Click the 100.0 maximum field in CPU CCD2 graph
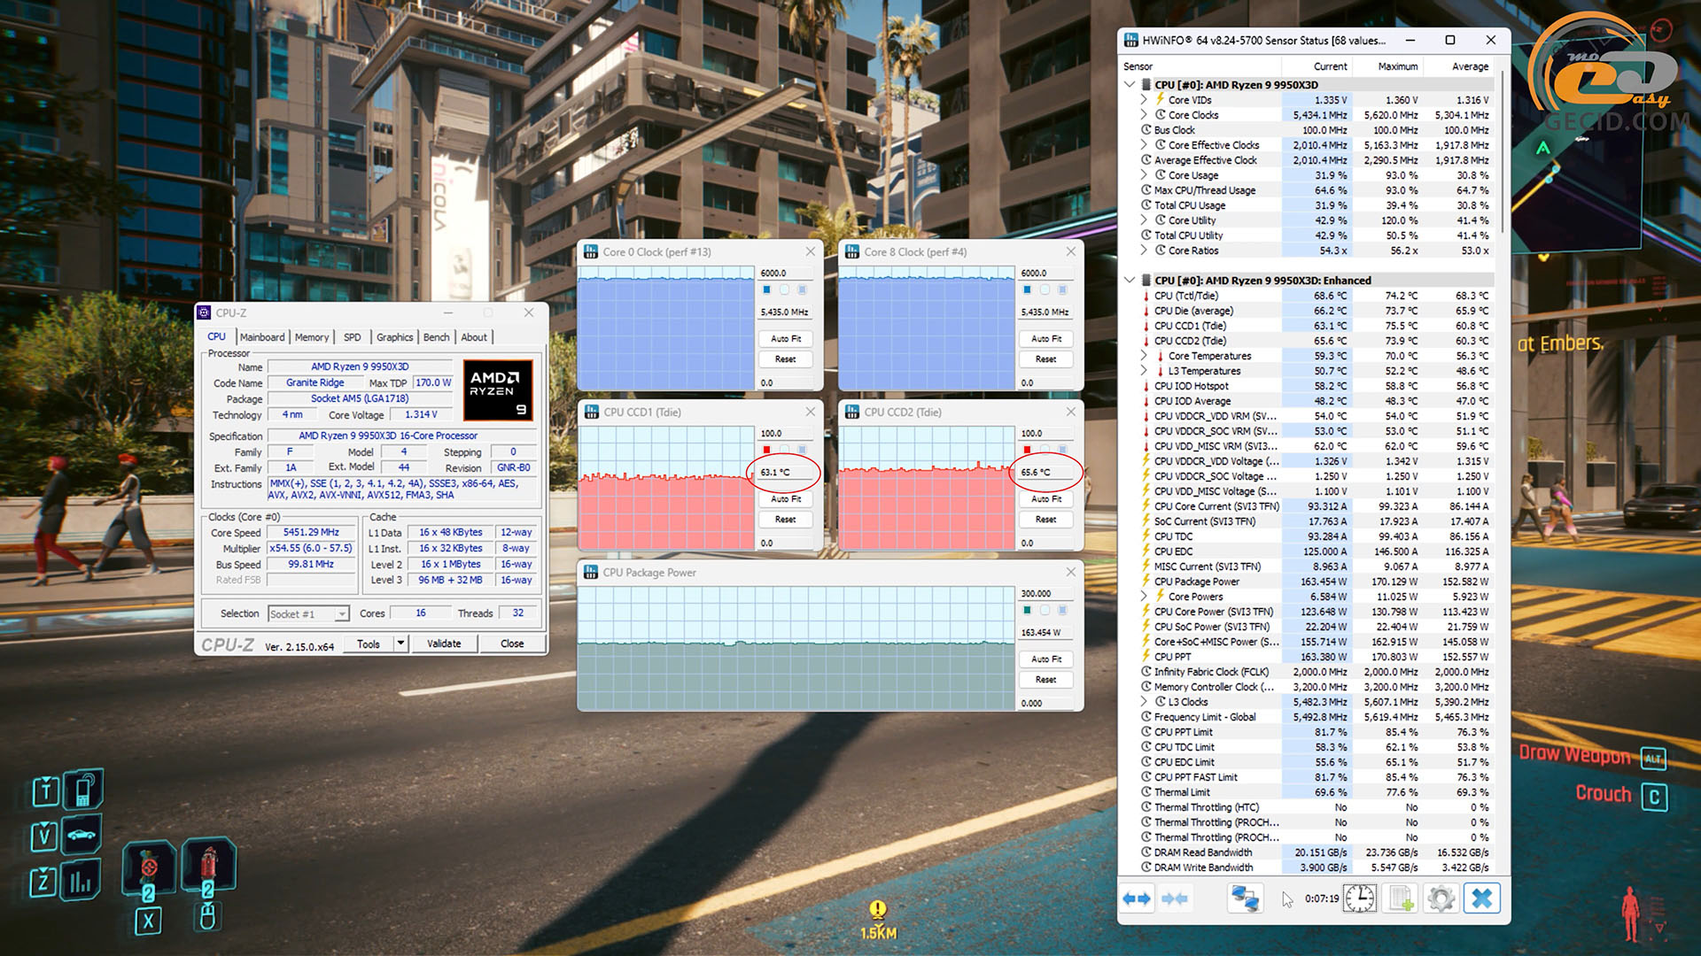 [1045, 433]
